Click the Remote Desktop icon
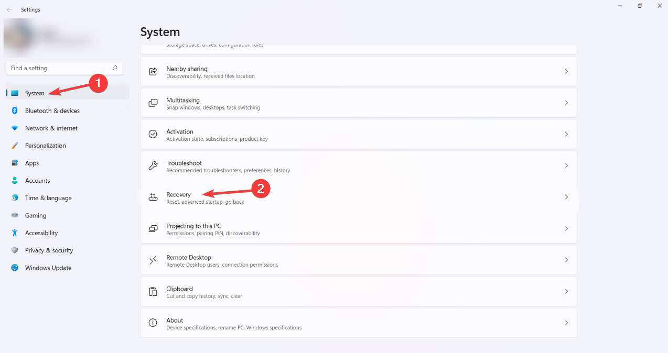 [x=153, y=260]
